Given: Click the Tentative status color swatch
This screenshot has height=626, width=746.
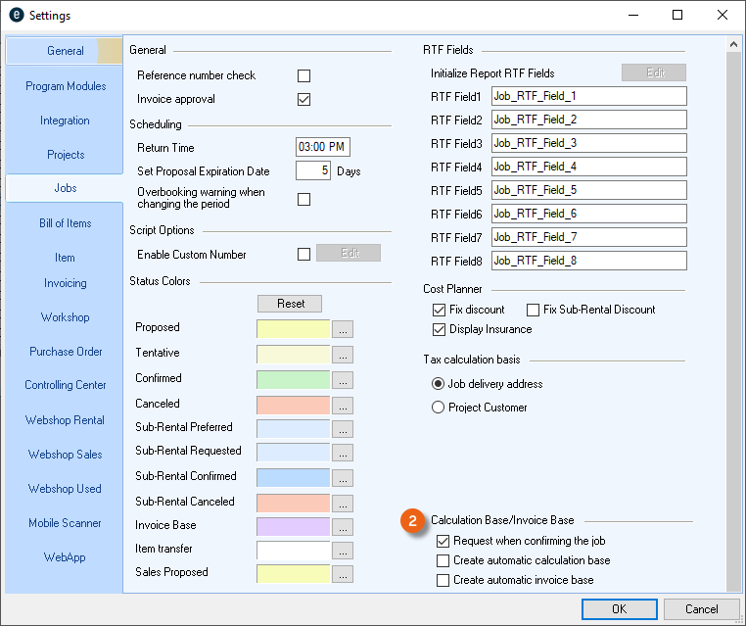Looking at the screenshot, I should tap(293, 355).
